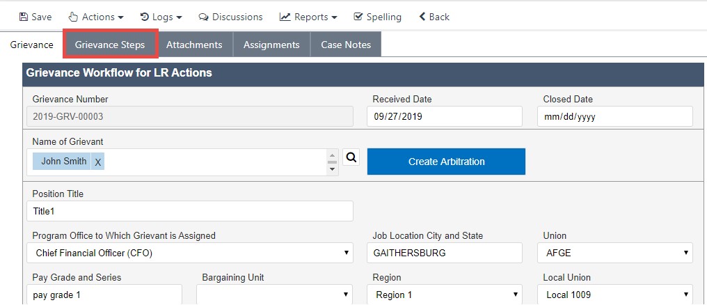The image size is (707, 305).
Task: Click the grievant list scroll up arrow
Action: coord(333,155)
